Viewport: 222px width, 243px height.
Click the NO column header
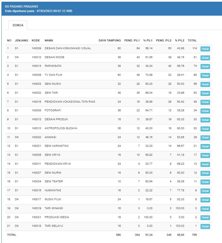click(9, 41)
